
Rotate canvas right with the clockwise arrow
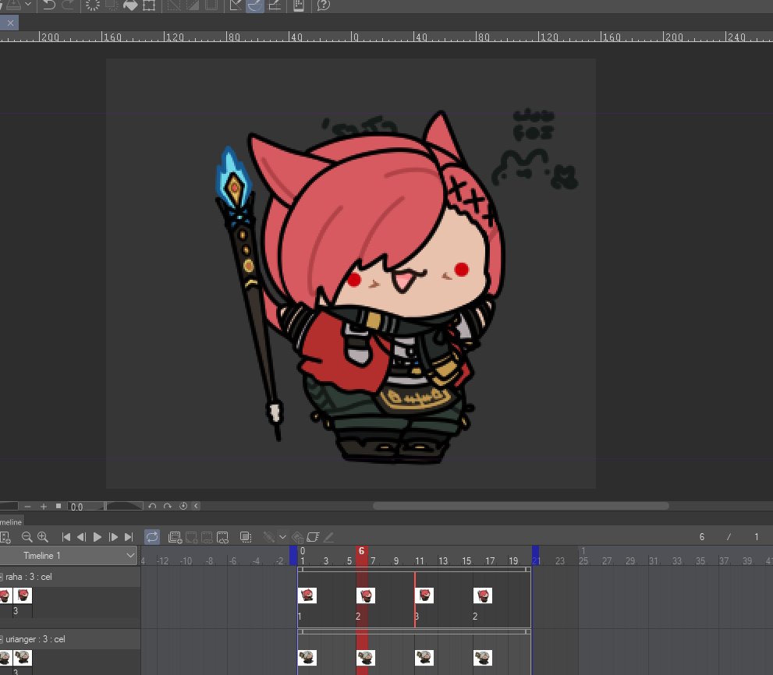(168, 506)
